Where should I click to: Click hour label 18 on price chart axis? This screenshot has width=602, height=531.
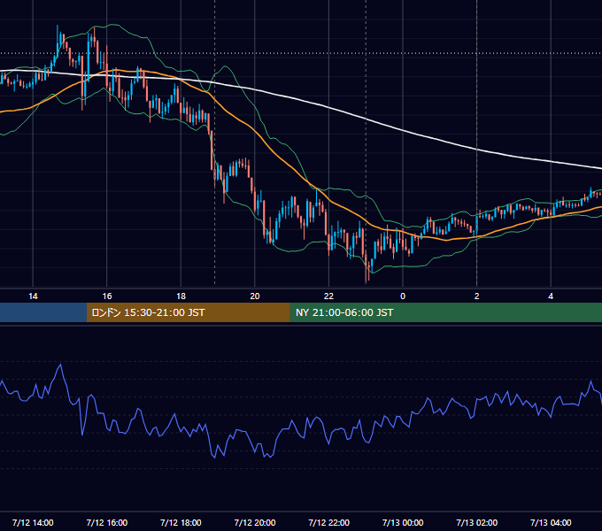point(181,296)
